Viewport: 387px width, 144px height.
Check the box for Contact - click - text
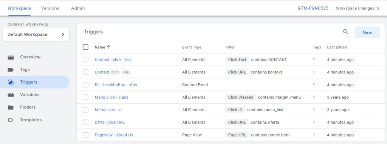click(85, 60)
